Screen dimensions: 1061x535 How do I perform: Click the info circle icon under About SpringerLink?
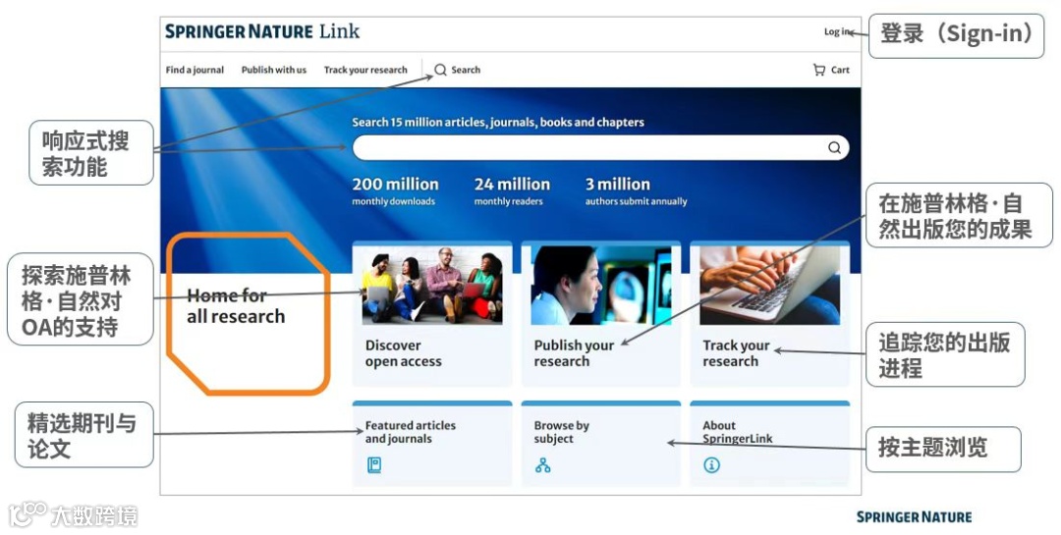coord(711,464)
